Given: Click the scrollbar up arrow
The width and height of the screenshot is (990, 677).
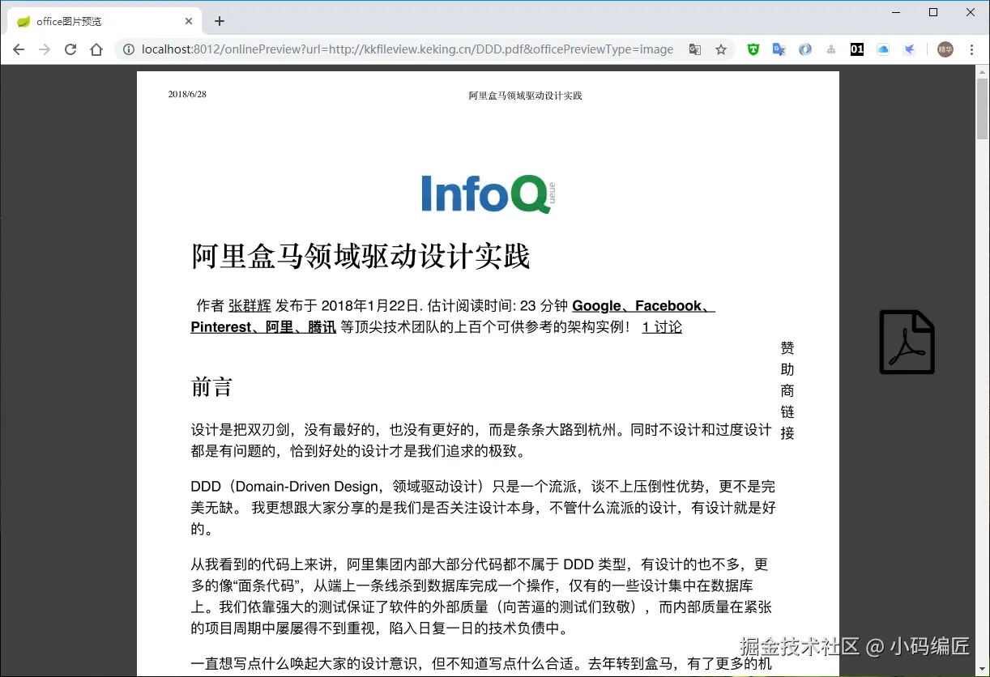Looking at the screenshot, I should pos(983,71).
